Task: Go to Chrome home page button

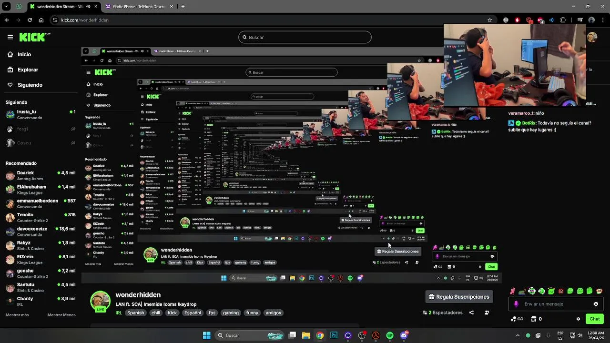Action: point(41,20)
